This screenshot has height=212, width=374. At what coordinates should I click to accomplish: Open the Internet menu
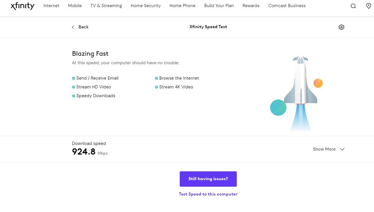[x=51, y=6]
